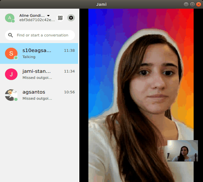Click the green Aline account avatar

point(9,18)
